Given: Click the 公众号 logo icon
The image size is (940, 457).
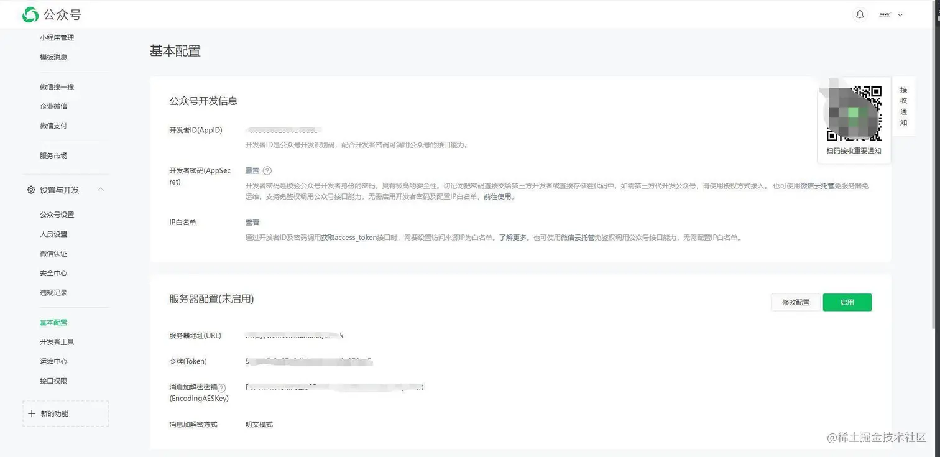Looking at the screenshot, I should (x=30, y=14).
